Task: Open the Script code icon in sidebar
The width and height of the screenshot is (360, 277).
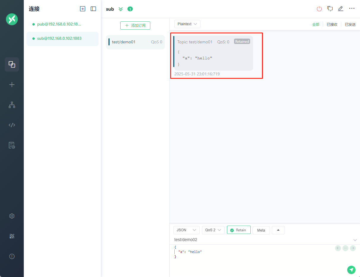Action: pos(12,125)
